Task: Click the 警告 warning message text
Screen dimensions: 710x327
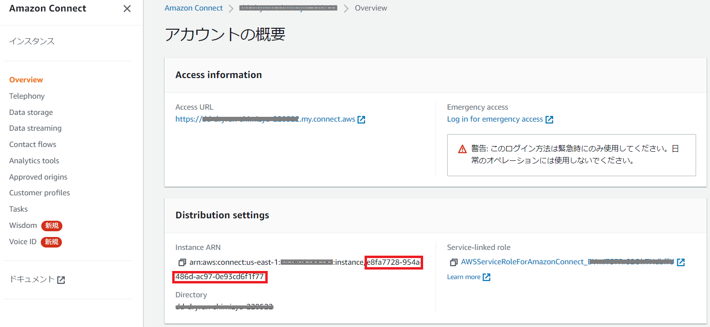Action: tap(575, 155)
